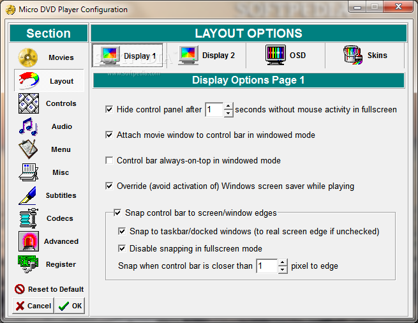The image size is (418, 323).
Task: Decrease hide panel seconds with down arrow
Action: pyautogui.click(x=228, y=113)
